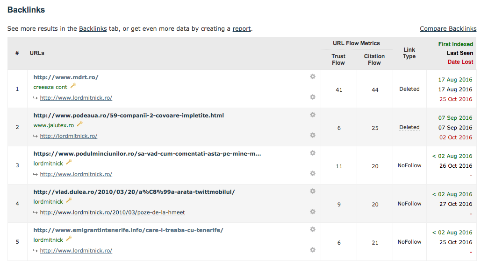Click the Deleted link type in row 1

click(409, 89)
